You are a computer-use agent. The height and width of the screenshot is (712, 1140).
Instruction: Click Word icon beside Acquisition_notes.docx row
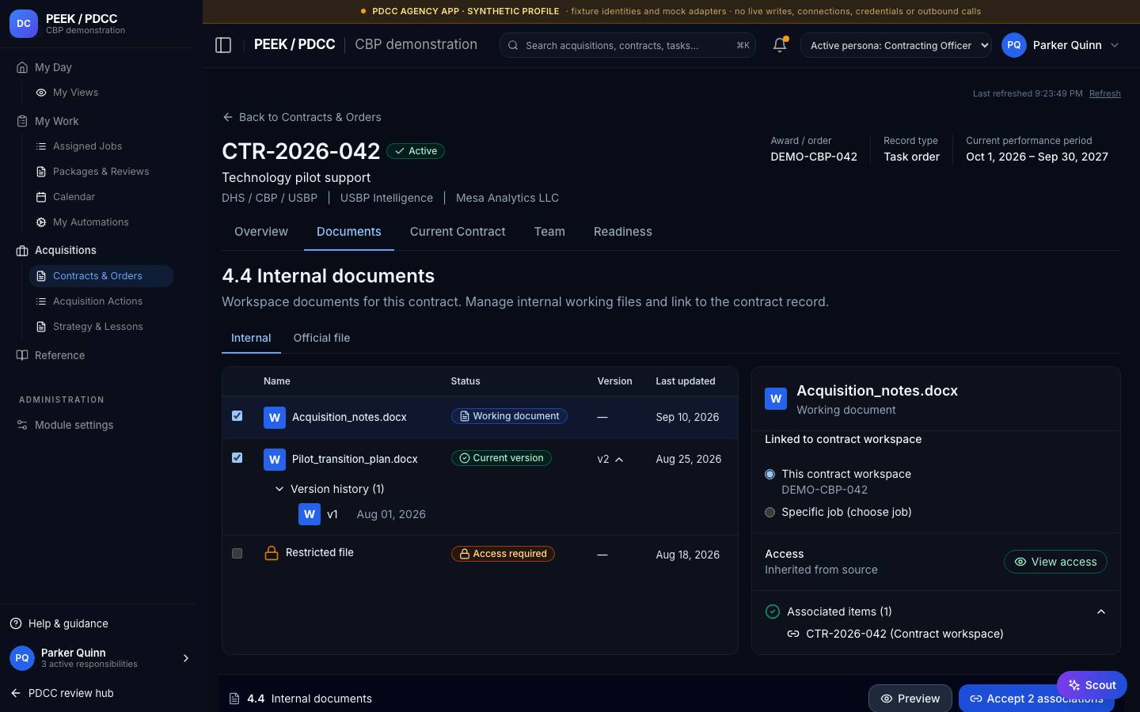[275, 418]
